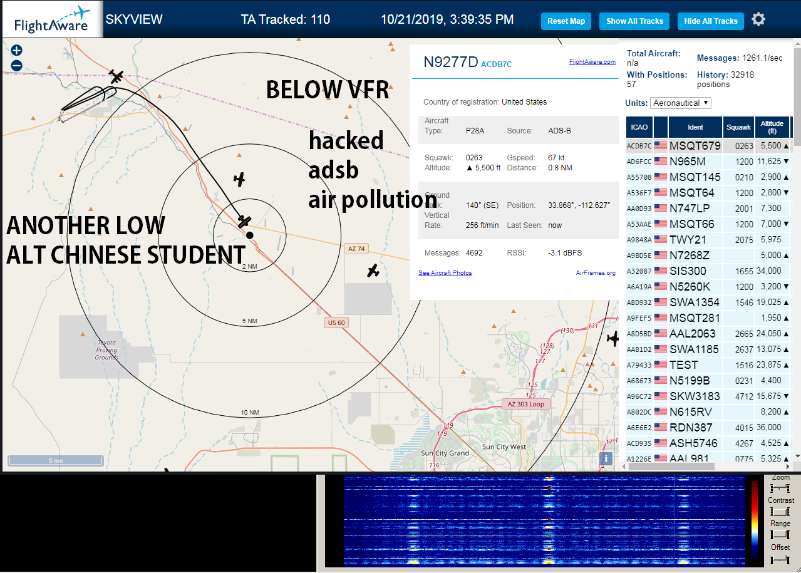Select the N965M aircraft row
This screenshot has width=801, height=573.
[708, 161]
